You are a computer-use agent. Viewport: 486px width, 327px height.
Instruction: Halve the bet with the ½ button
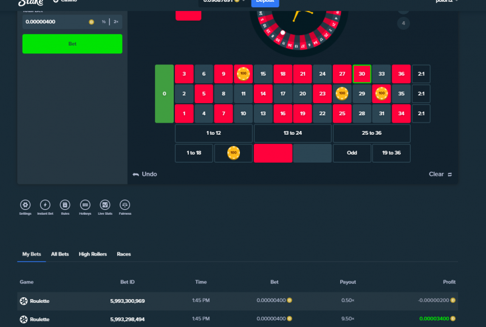103,22
